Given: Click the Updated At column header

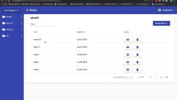Looking at the screenshot, I should pyautogui.click(x=81, y=32).
